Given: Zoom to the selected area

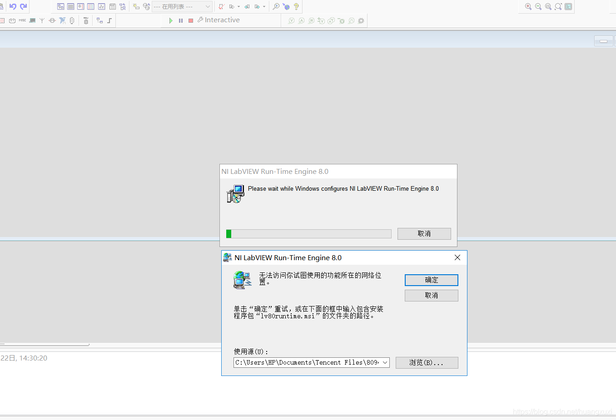Looking at the screenshot, I should point(548,6).
